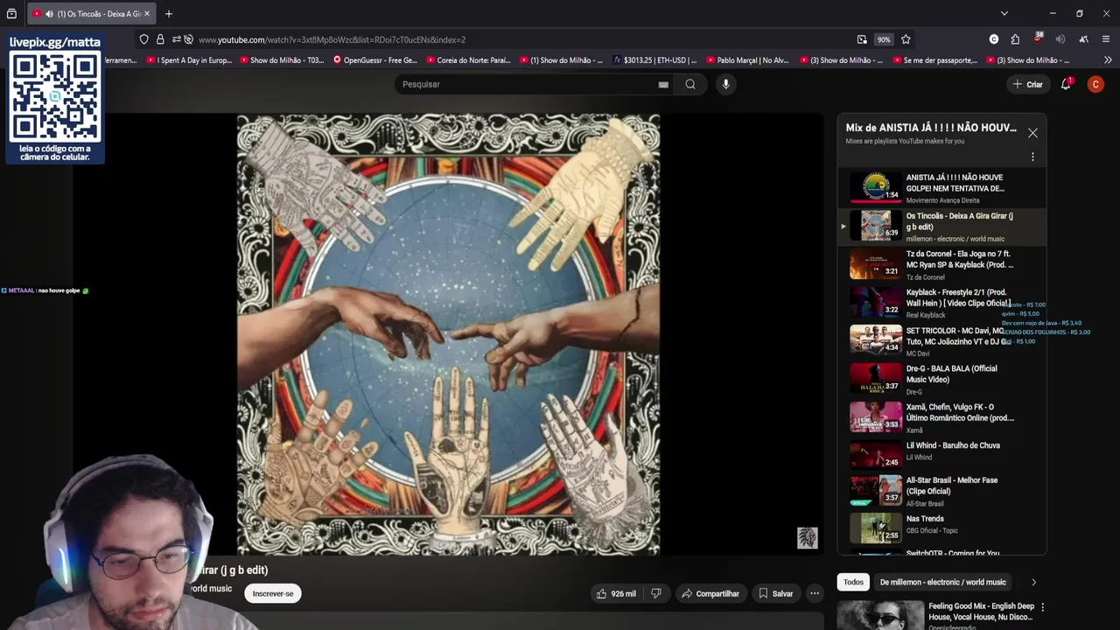1120x630 pixels.
Task: Play Kayblack - Freestyle 2/1 from playlist
Action: (941, 302)
